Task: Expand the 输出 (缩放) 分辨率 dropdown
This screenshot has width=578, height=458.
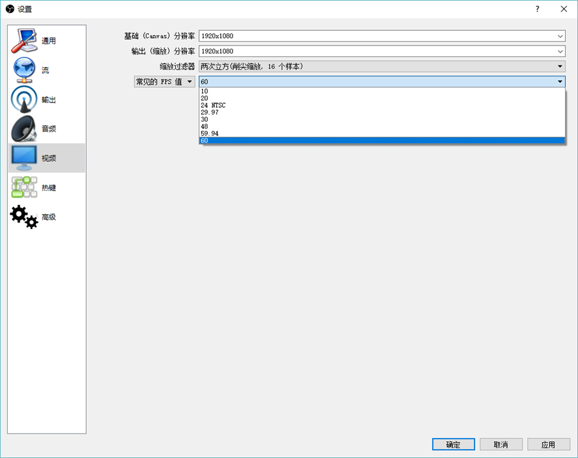Action: (381, 51)
